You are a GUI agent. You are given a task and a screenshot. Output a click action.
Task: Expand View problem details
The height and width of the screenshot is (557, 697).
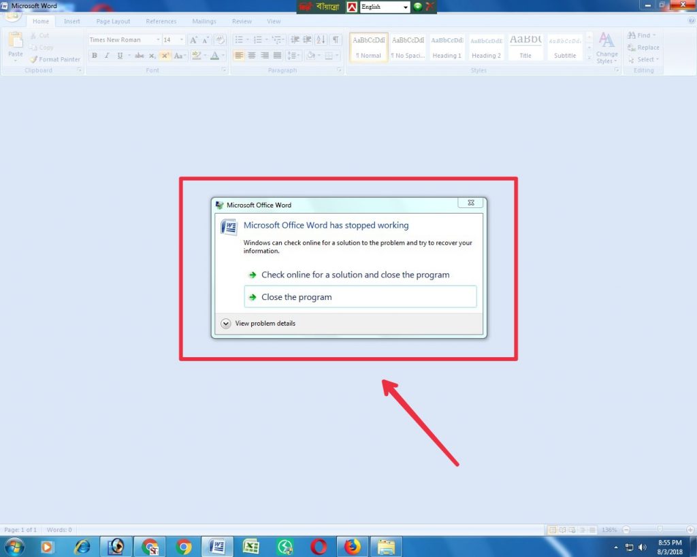tap(258, 323)
